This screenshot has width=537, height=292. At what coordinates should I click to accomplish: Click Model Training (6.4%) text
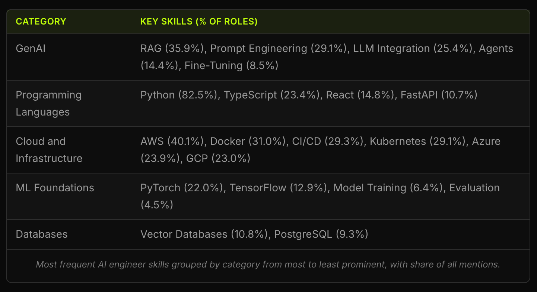point(389,188)
